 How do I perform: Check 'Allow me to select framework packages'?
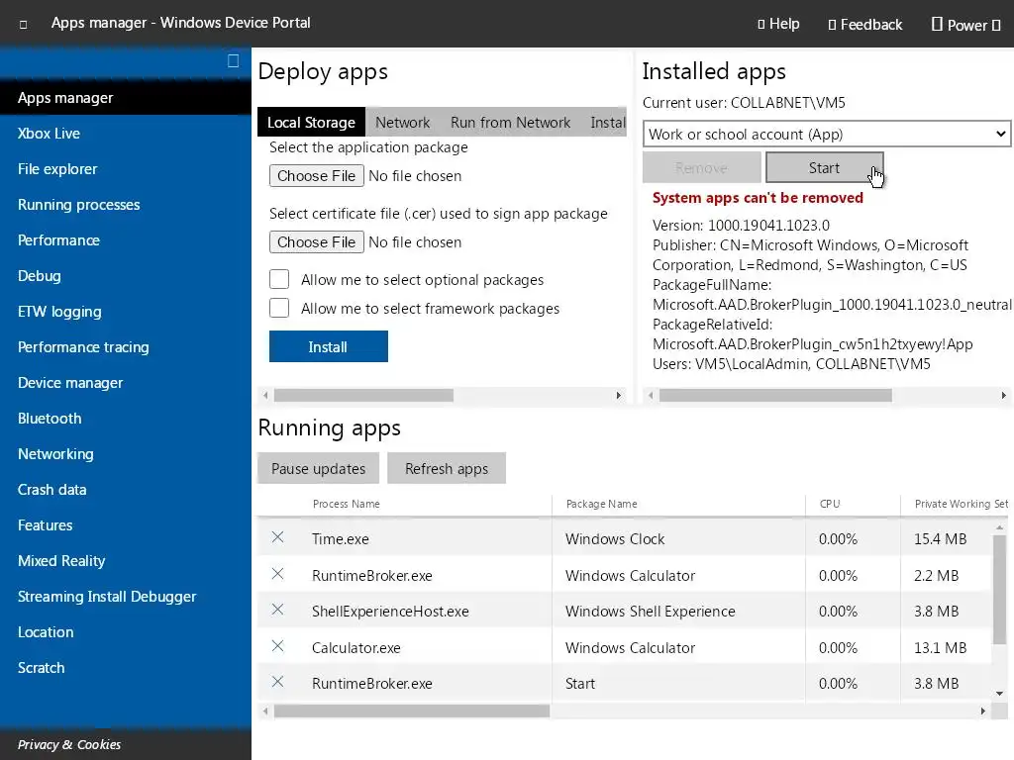(279, 309)
